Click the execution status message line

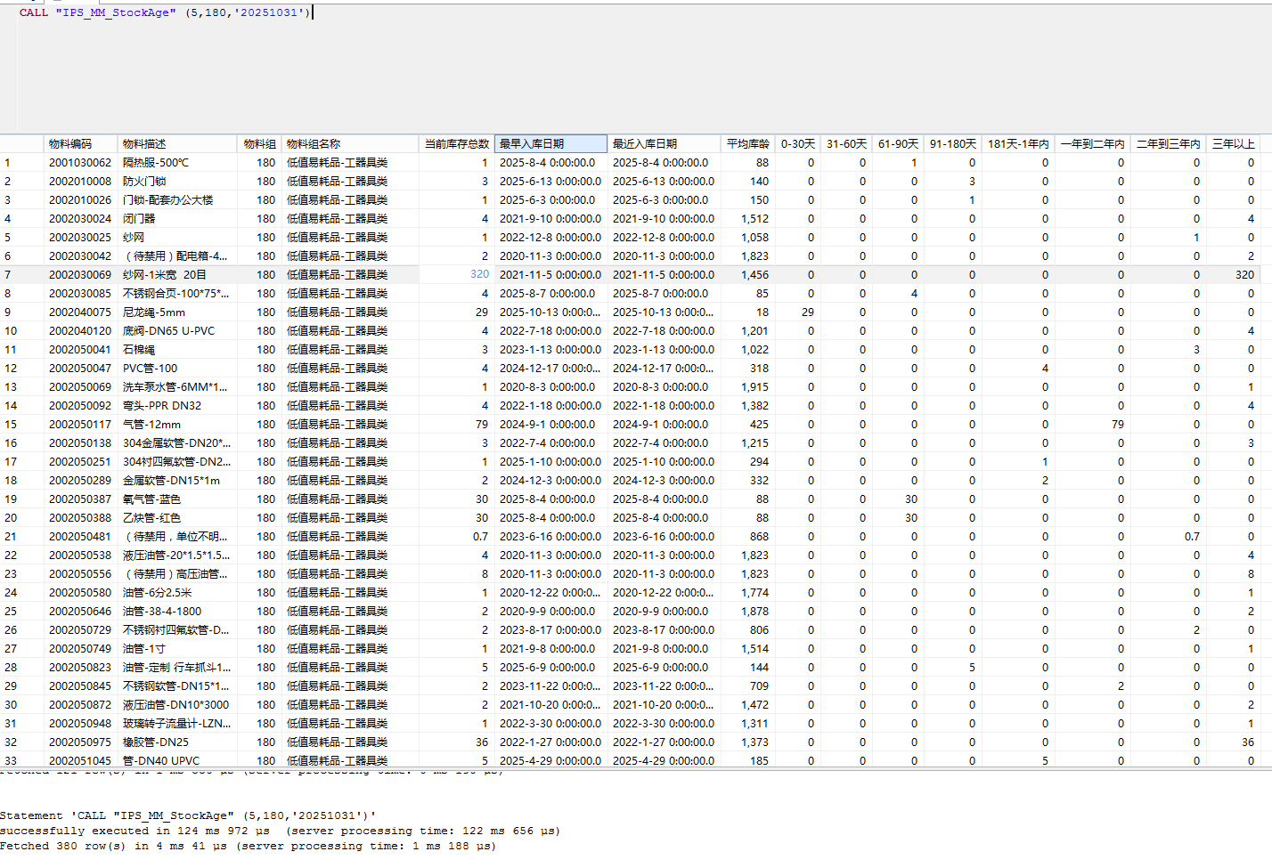(x=280, y=831)
